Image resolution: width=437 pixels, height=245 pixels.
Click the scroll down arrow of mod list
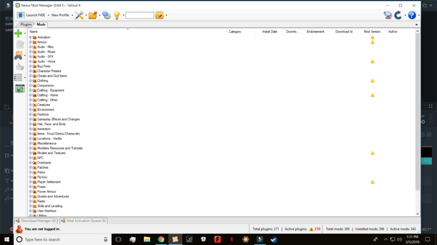[x=417, y=214]
